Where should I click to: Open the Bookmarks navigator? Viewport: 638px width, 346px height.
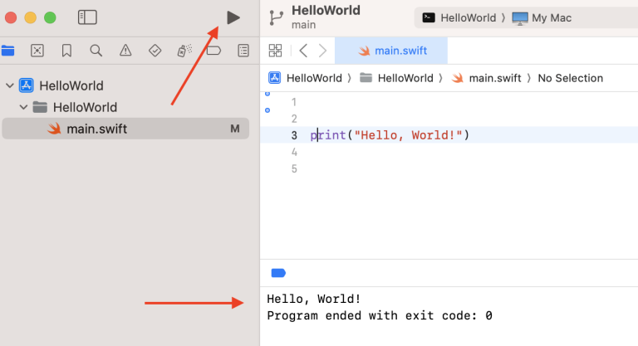pos(66,51)
